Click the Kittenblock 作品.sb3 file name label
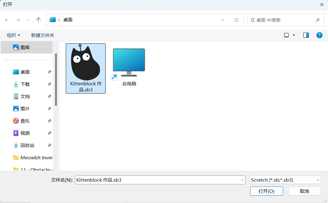The width and height of the screenshot is (328, 203). [x=86, y=87]
